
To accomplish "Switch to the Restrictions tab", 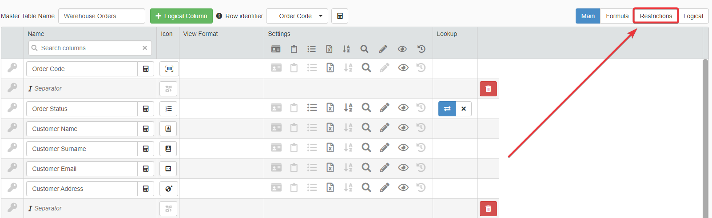I will click(x=656, y=16).
